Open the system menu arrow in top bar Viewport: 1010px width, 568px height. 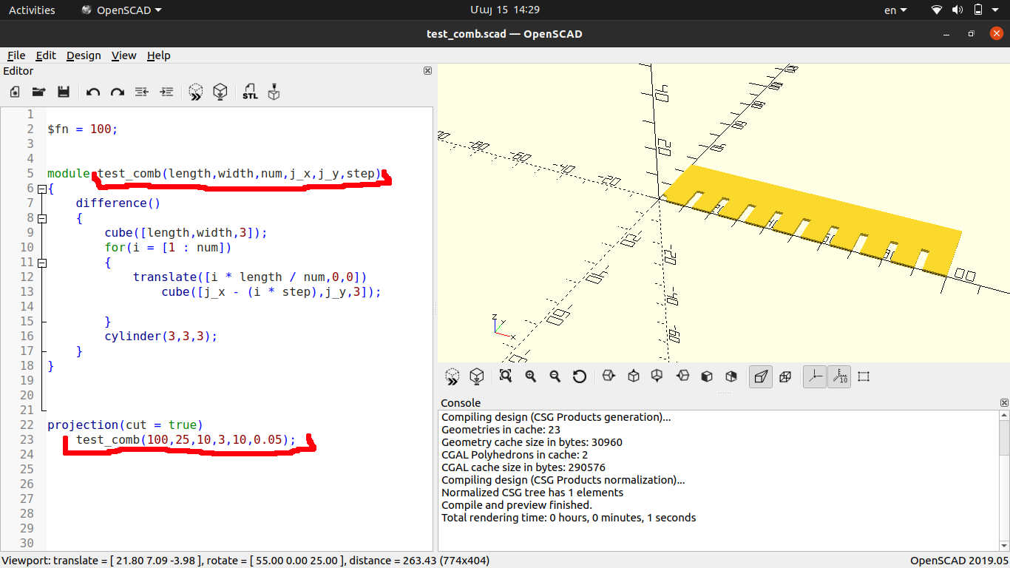click(x=996, y=10)
